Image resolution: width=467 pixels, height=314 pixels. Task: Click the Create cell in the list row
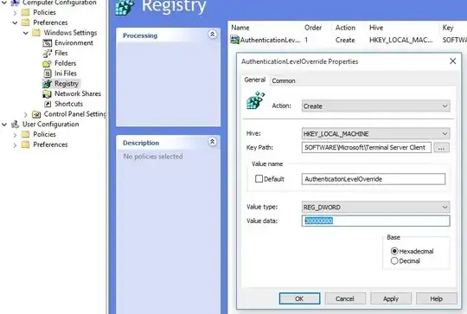click(x=345, y=40)
